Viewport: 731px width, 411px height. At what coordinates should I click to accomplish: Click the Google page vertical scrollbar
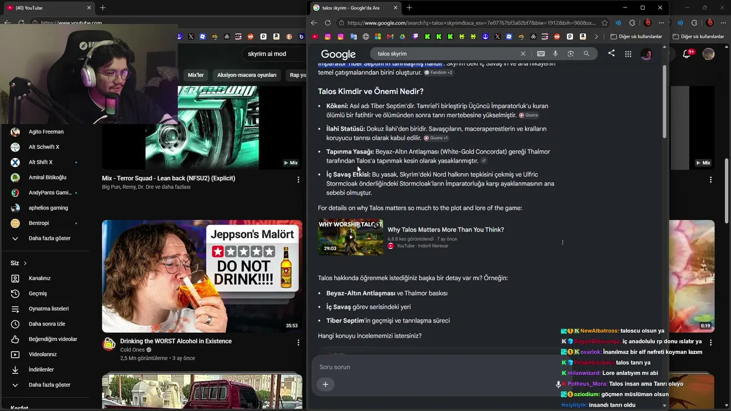[664, 101]
